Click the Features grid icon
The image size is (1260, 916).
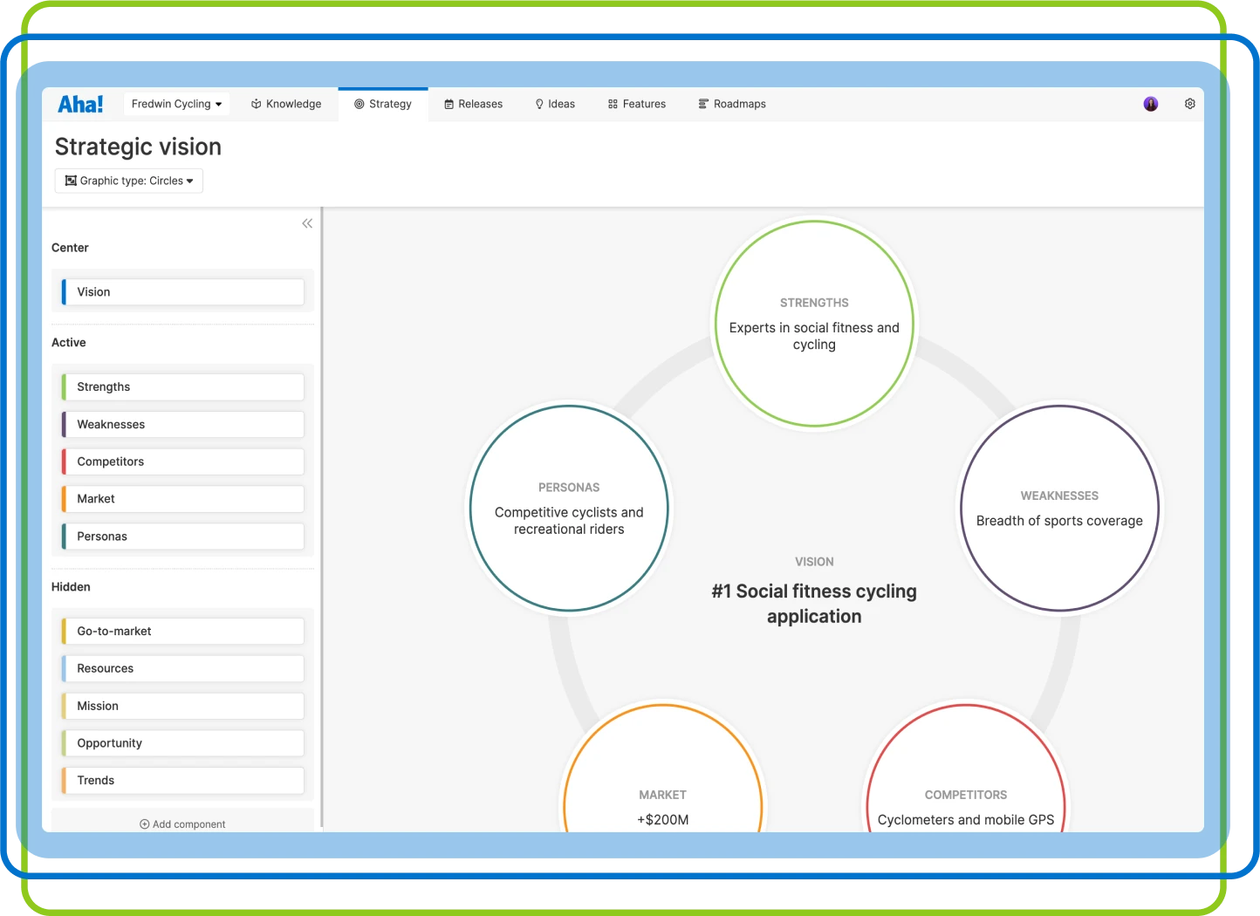613,104
